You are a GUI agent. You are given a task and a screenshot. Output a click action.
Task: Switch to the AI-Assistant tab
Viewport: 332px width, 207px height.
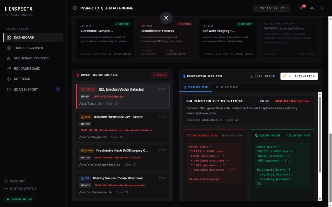(227, 87)
